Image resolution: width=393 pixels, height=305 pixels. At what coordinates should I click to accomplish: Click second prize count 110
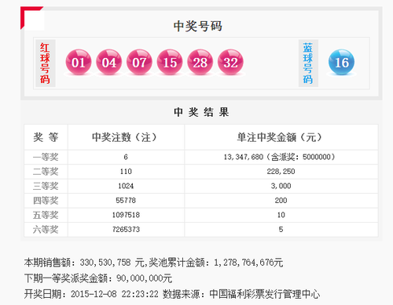126,172
